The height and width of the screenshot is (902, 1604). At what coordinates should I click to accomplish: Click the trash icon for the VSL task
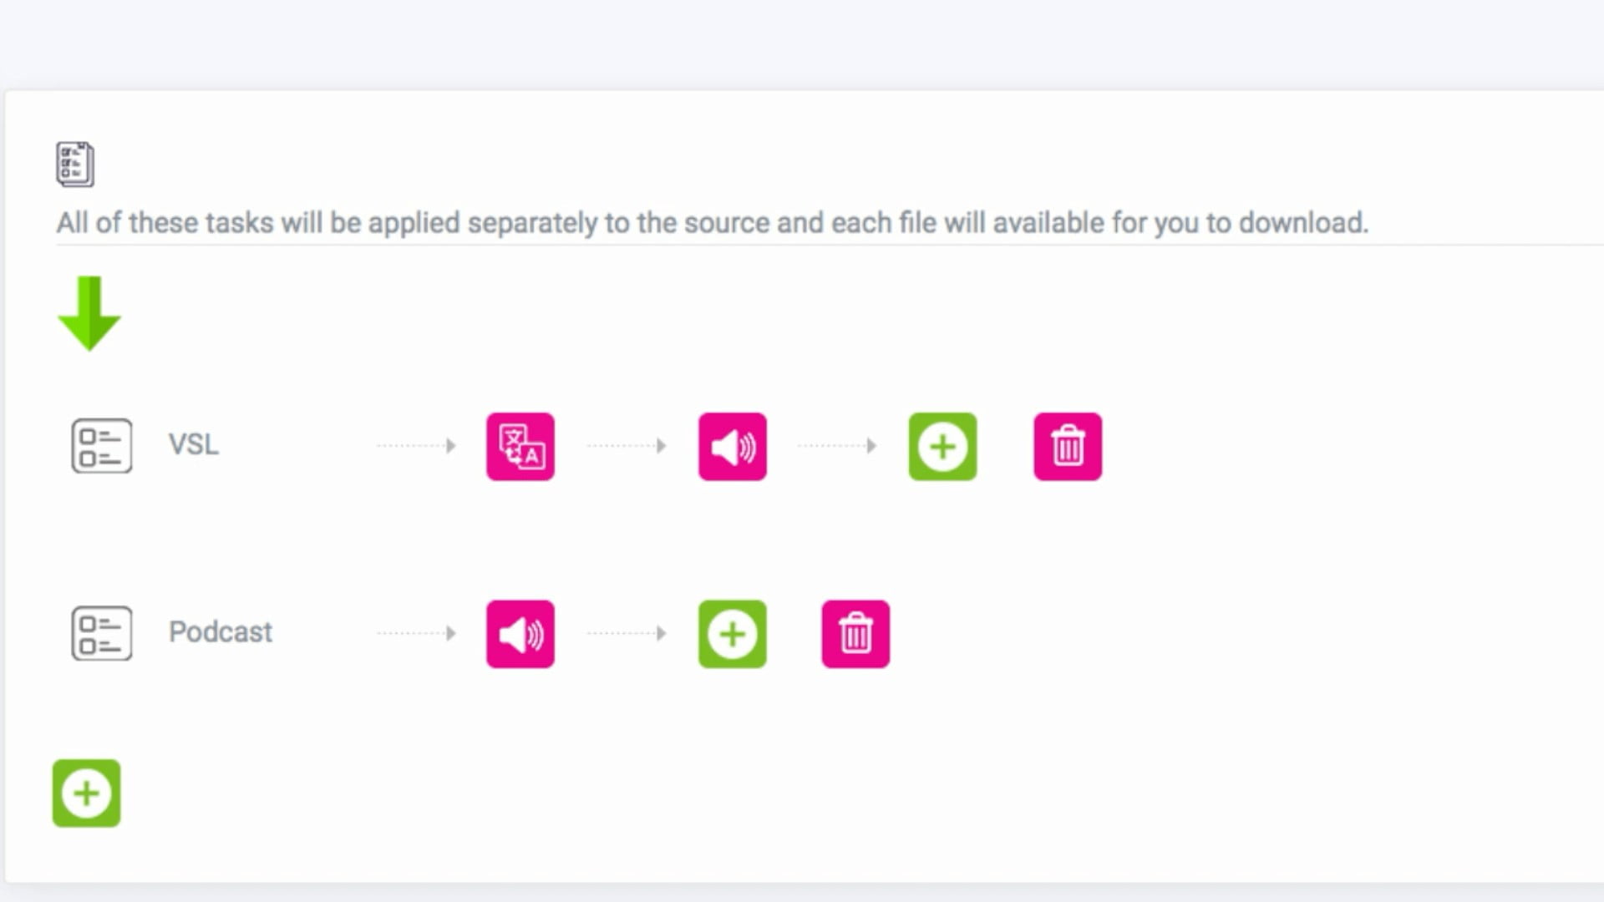[x=1067, y=447]
